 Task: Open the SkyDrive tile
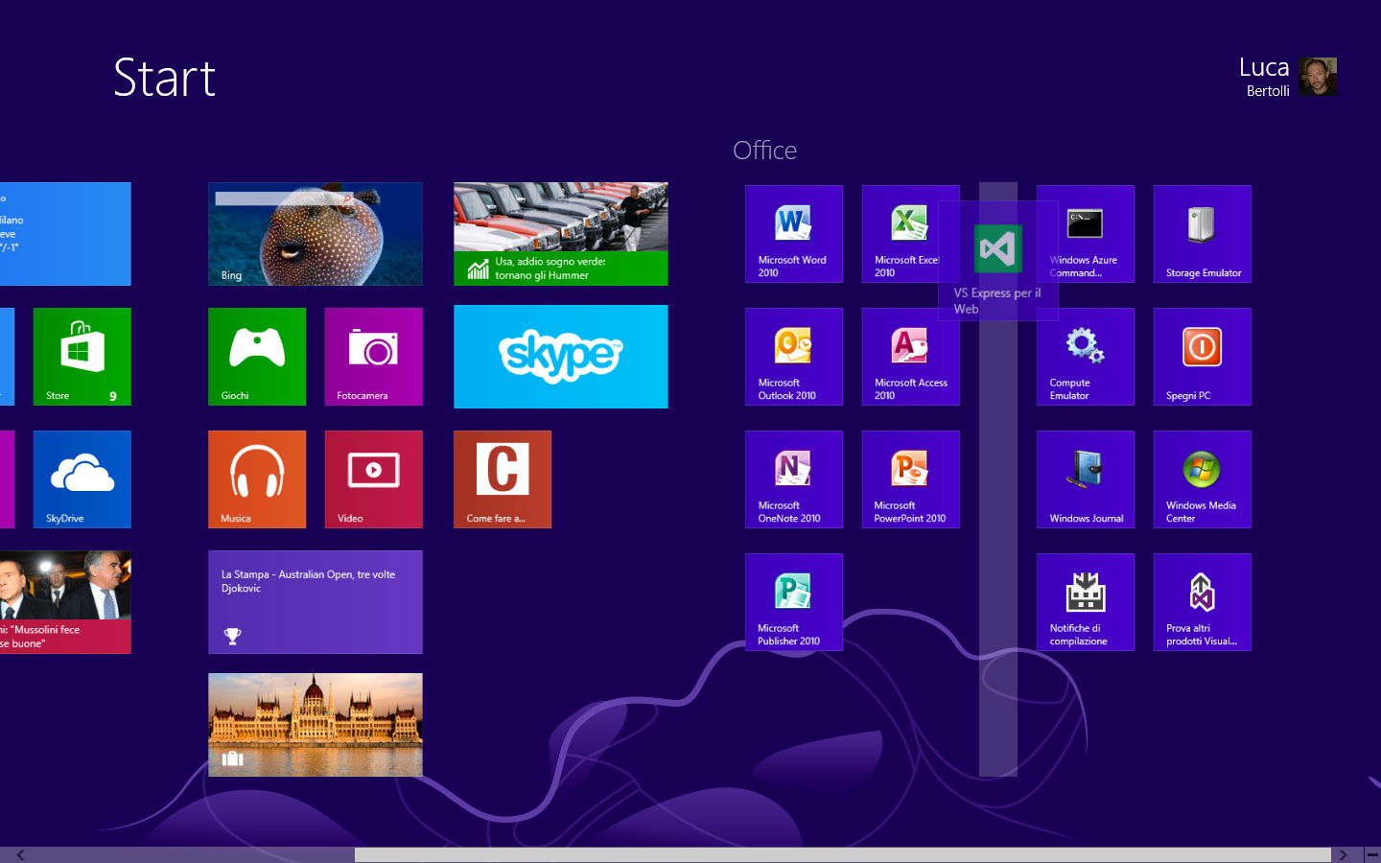tap(82, 479)
